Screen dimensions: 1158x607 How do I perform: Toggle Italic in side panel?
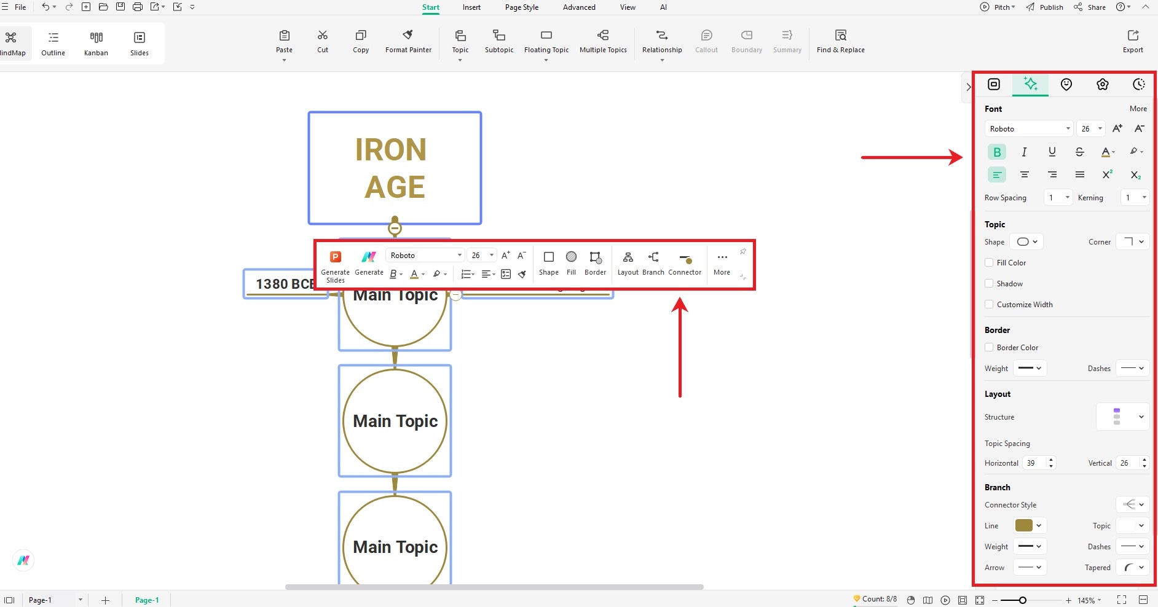pyautogui.click(x=1024, y=152)
